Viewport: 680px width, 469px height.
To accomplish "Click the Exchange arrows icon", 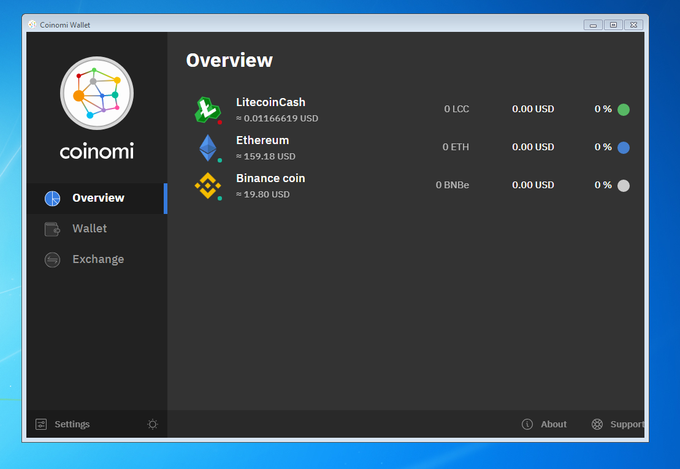I will tap(53, 260).
